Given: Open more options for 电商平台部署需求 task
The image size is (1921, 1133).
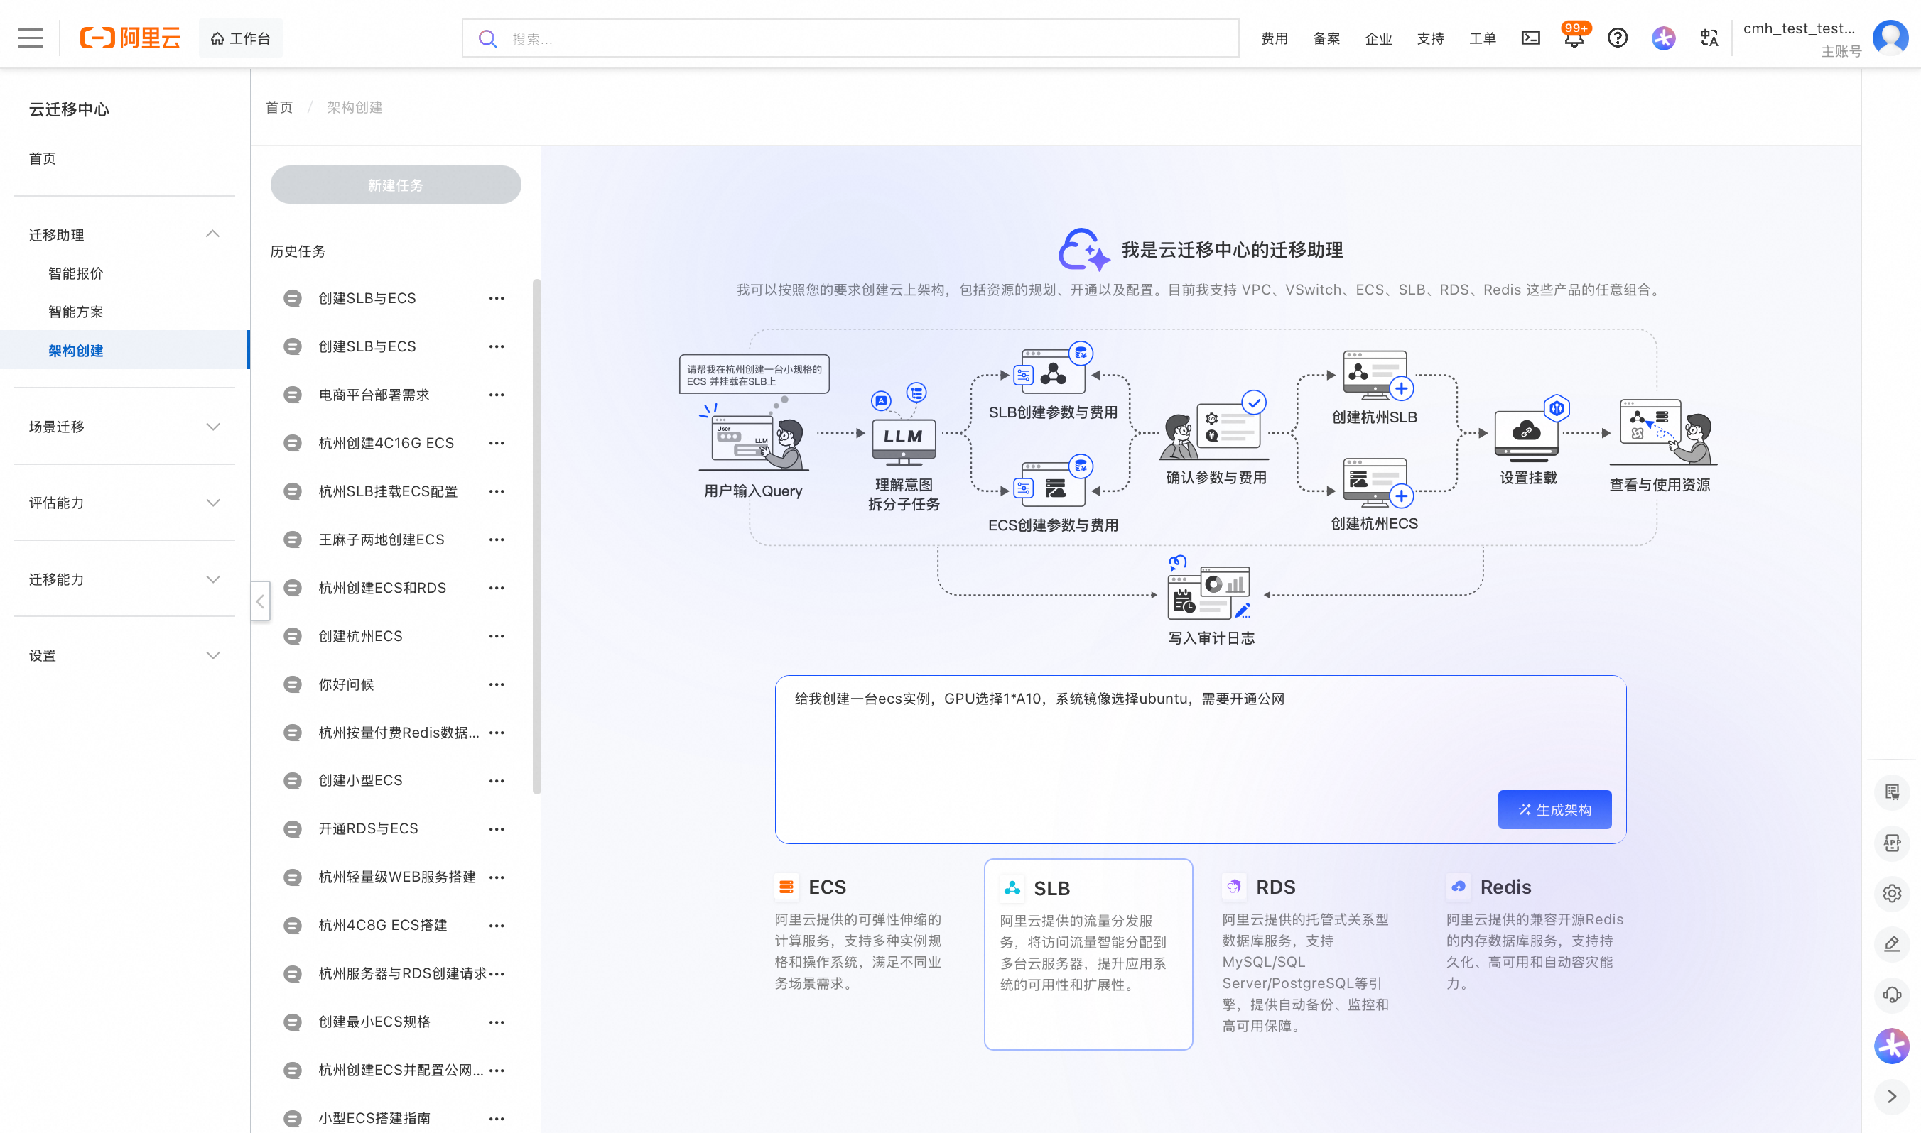Looking at the screenshot, I should pyautogui.click(x=497, y=395).
